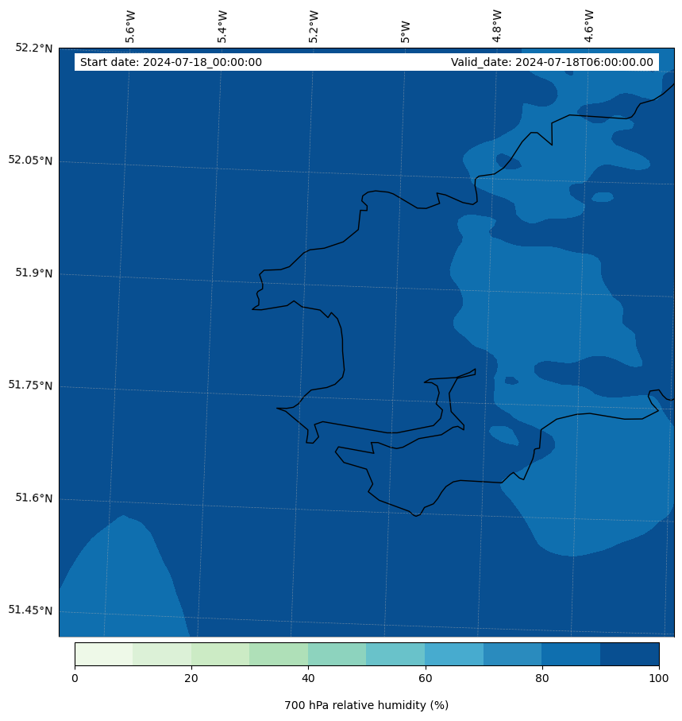Screen dimensions: 682x721
Task: Click the 5.4°W longitude label
Action: [x=222, y=27]
